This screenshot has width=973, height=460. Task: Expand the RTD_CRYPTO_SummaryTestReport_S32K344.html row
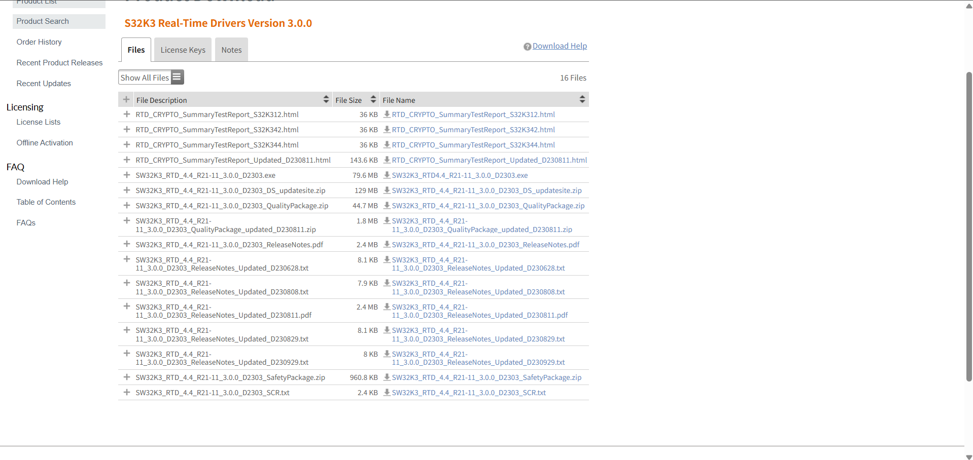click(x=127, y=144)
